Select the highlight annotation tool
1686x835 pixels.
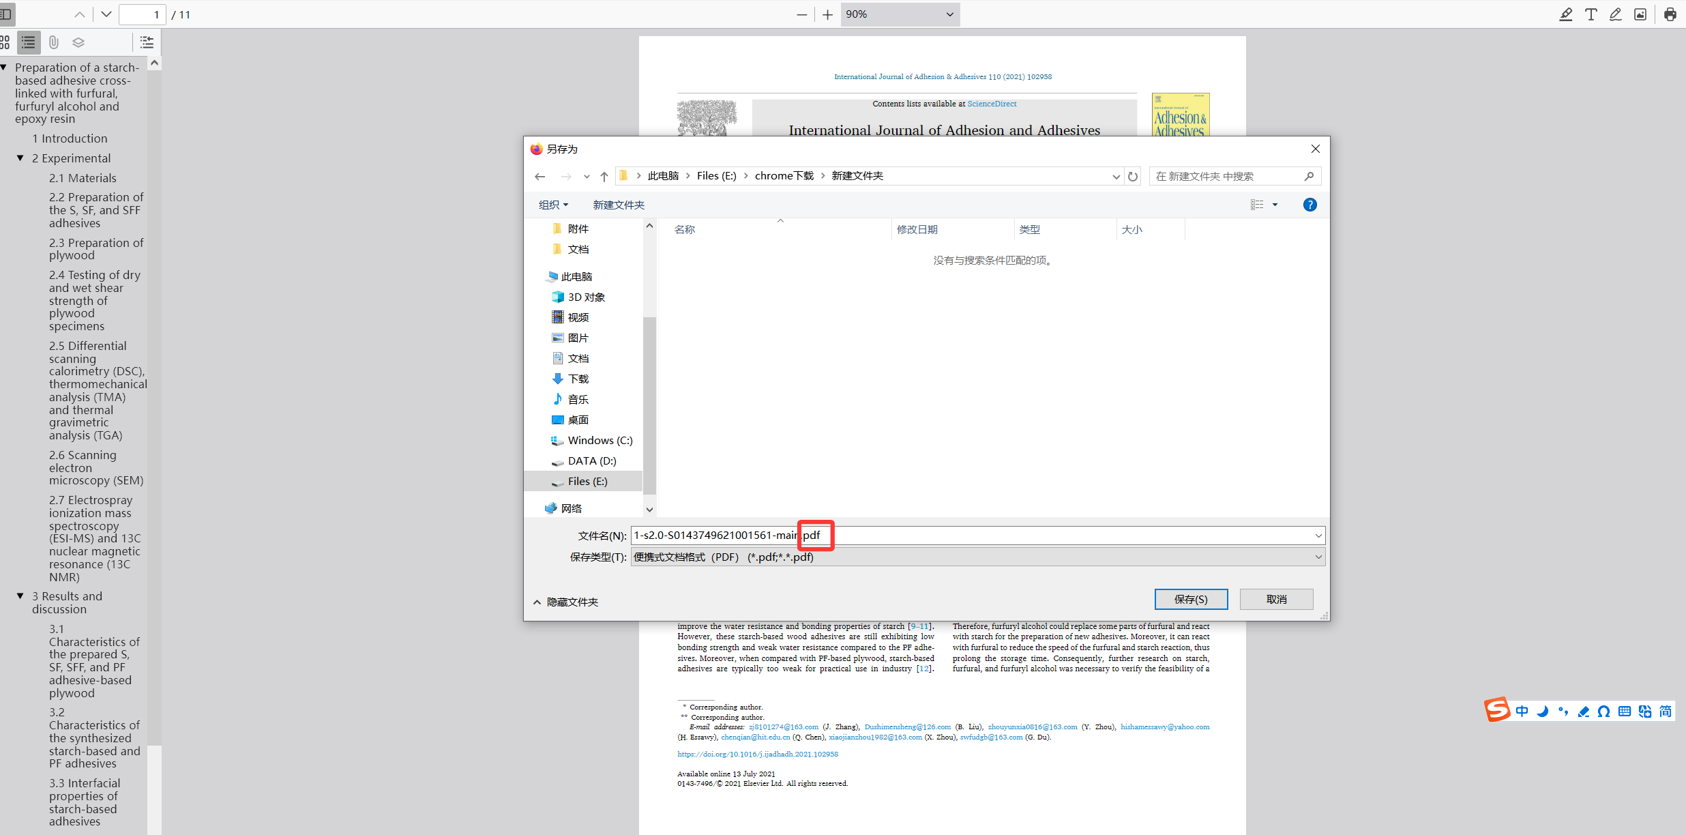pyautogui.click(x=1566, y=14)
